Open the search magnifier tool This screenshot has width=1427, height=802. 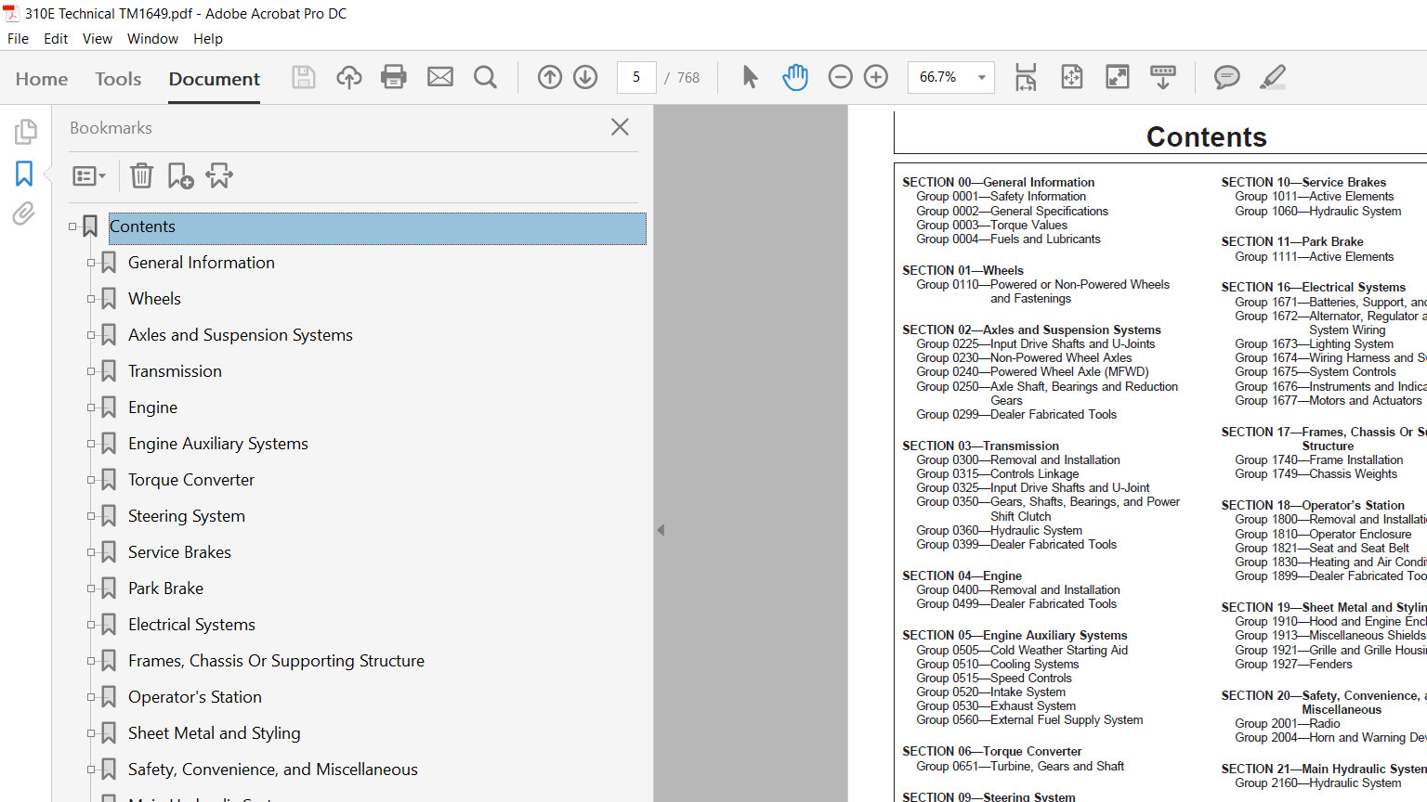tap(485, 77)
